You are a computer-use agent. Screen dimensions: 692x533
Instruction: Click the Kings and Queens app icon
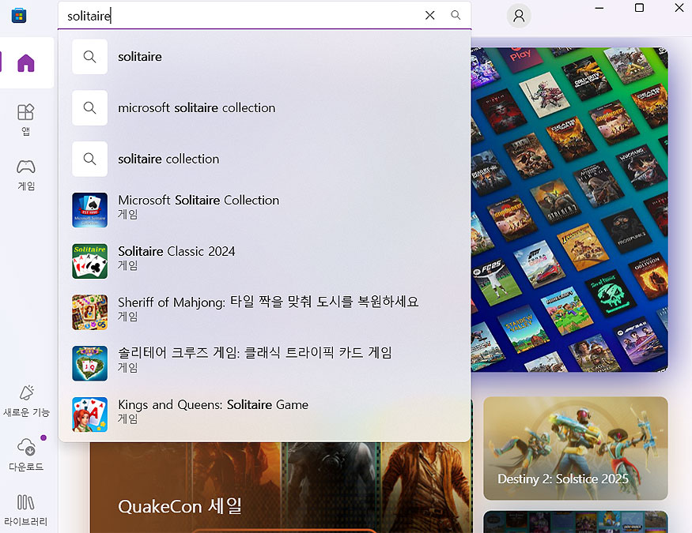point(89,415)
